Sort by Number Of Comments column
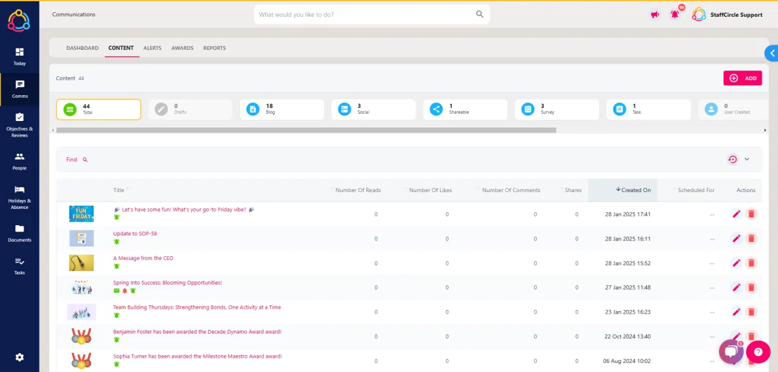 click(511, 190)
